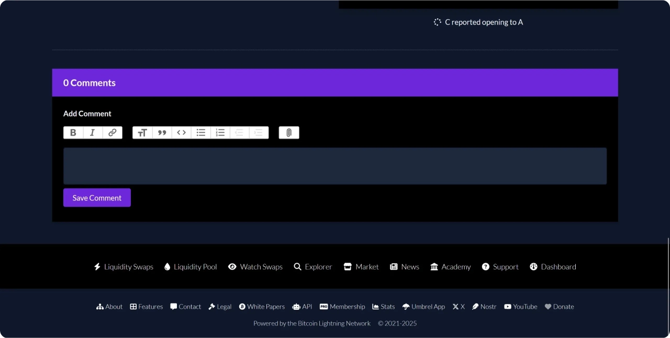Open the Market link in footer

tap(361, 267)
